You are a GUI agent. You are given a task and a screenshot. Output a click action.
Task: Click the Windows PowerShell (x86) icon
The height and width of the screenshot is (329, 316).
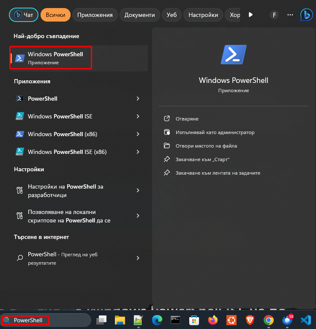pyautogui.click(x=20, y=134)
